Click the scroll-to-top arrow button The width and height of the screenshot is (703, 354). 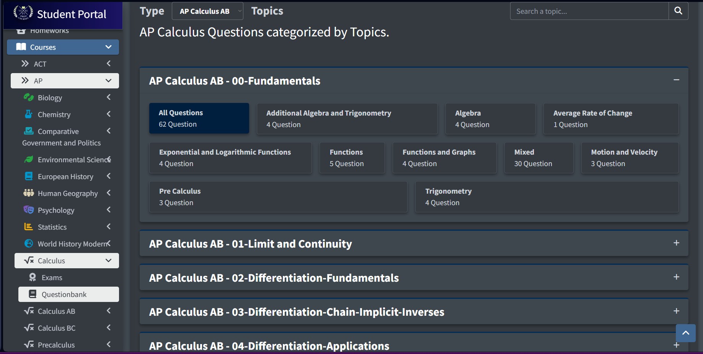pyautogui.click(x=685, y=333)
